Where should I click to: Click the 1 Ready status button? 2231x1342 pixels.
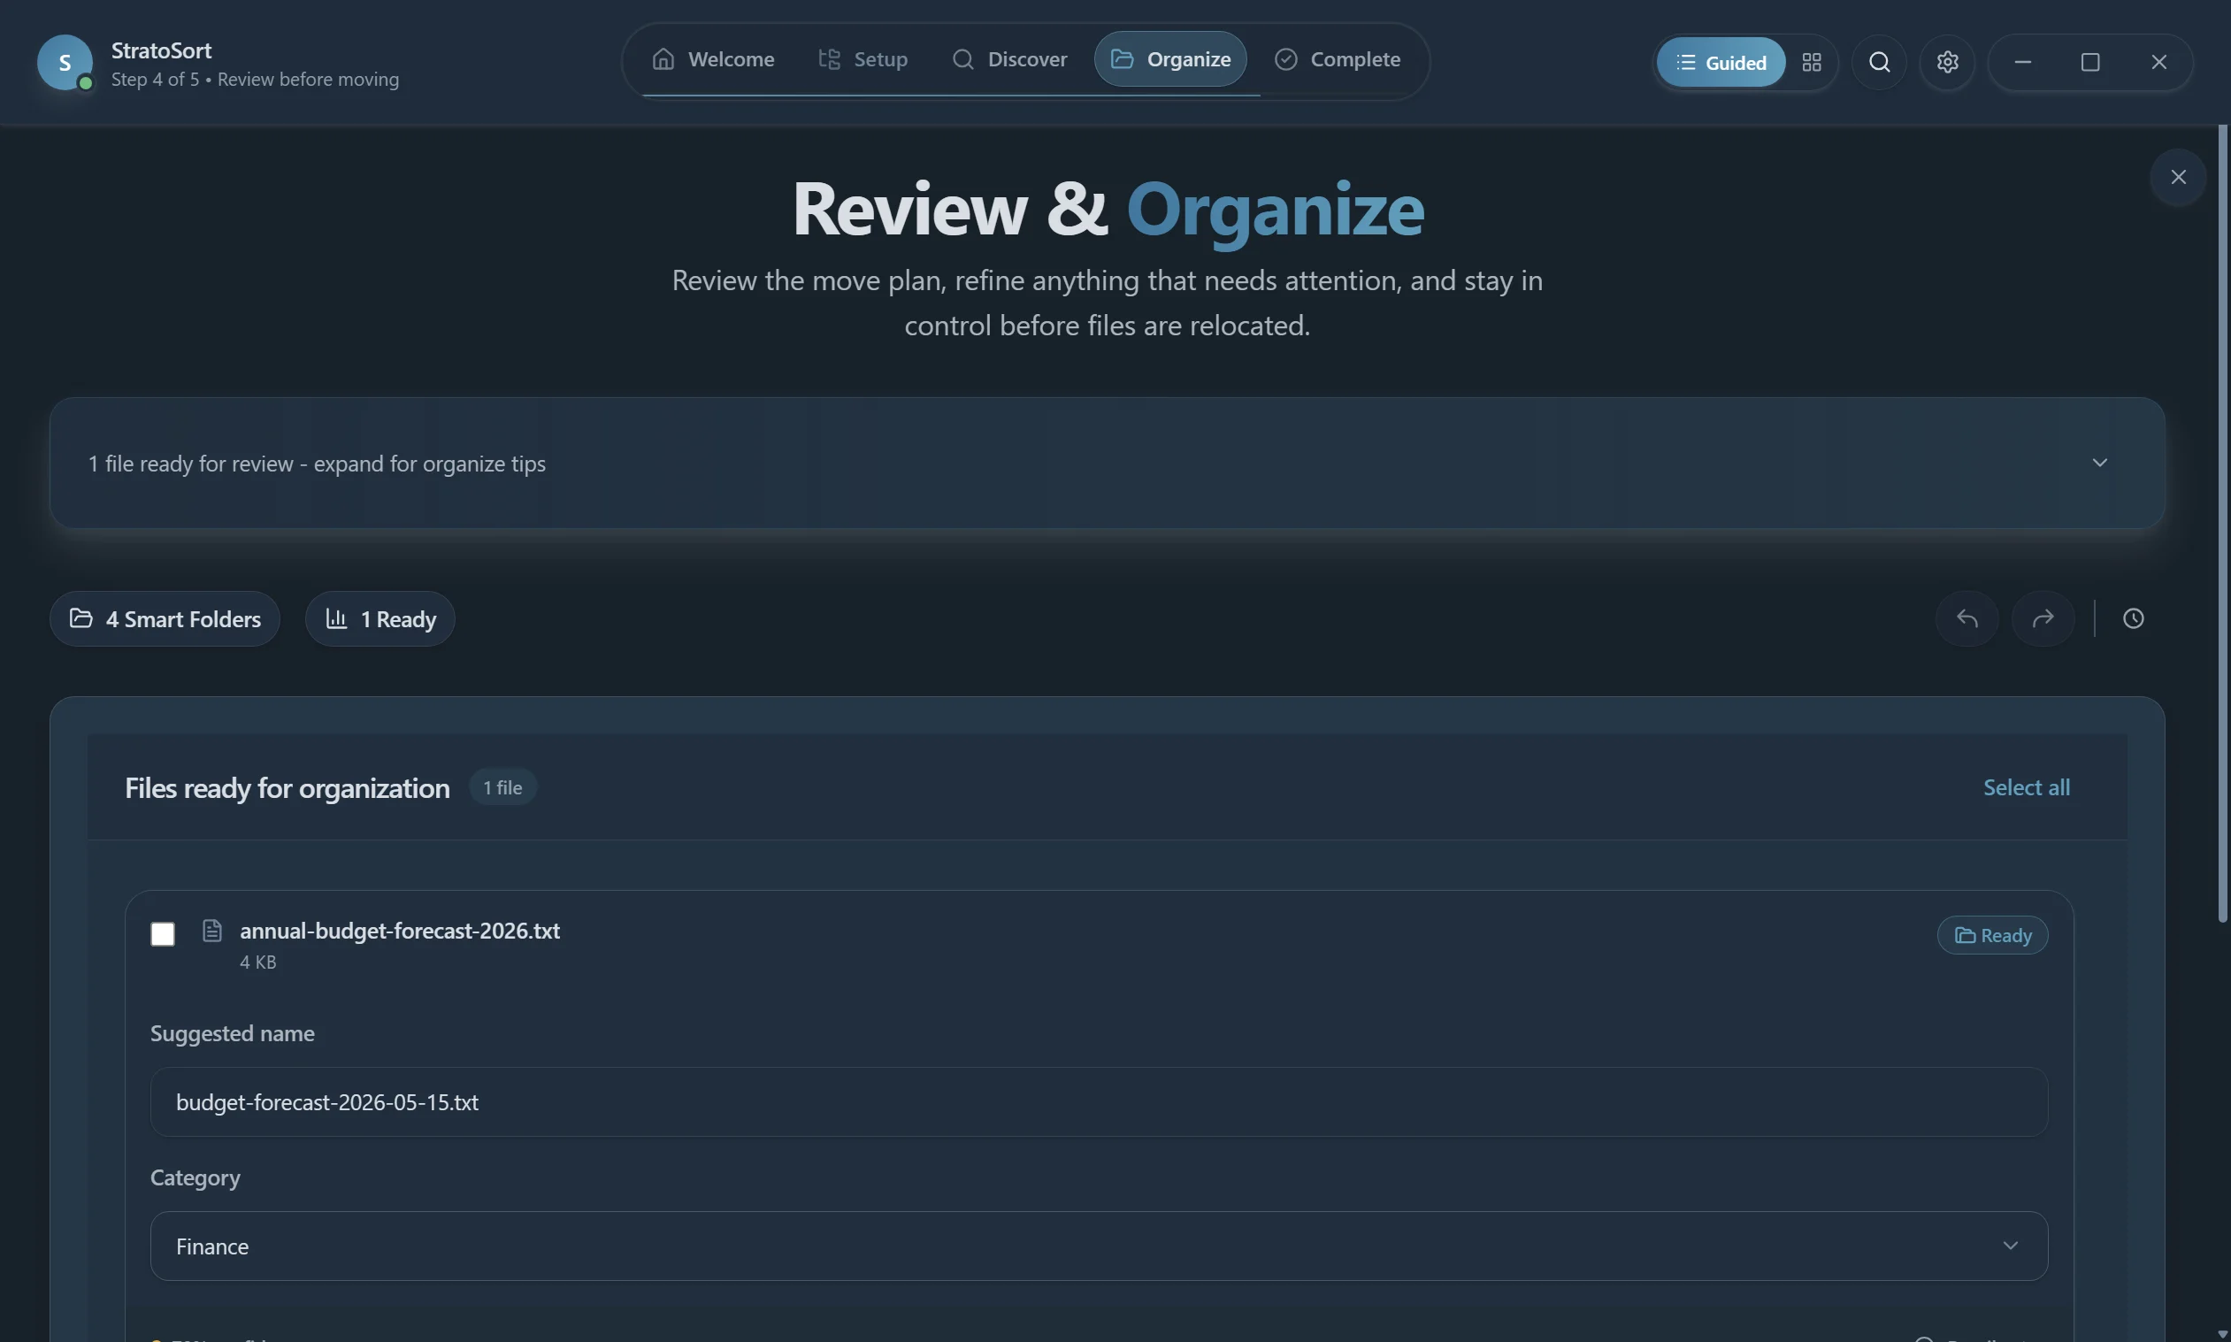click(x=379, y=618)
